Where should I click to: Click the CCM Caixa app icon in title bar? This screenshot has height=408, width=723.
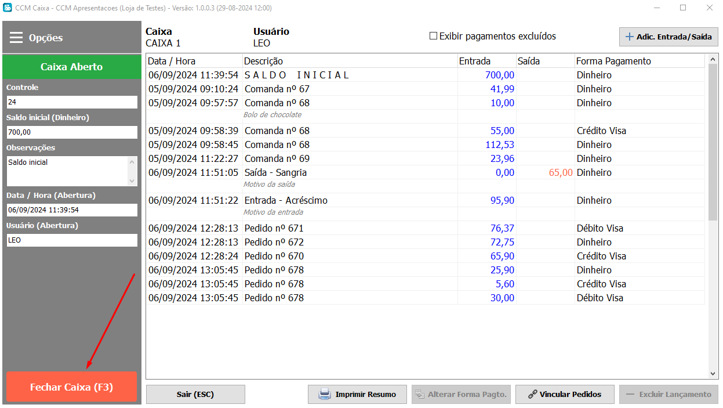(x=8, y=8)
